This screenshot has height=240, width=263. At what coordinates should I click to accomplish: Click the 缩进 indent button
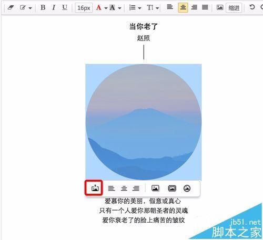tap(234, 8)
